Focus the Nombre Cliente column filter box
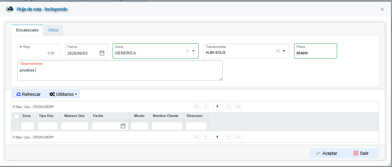This screenshot has height=167, width=392. click(x=167, y=126)
